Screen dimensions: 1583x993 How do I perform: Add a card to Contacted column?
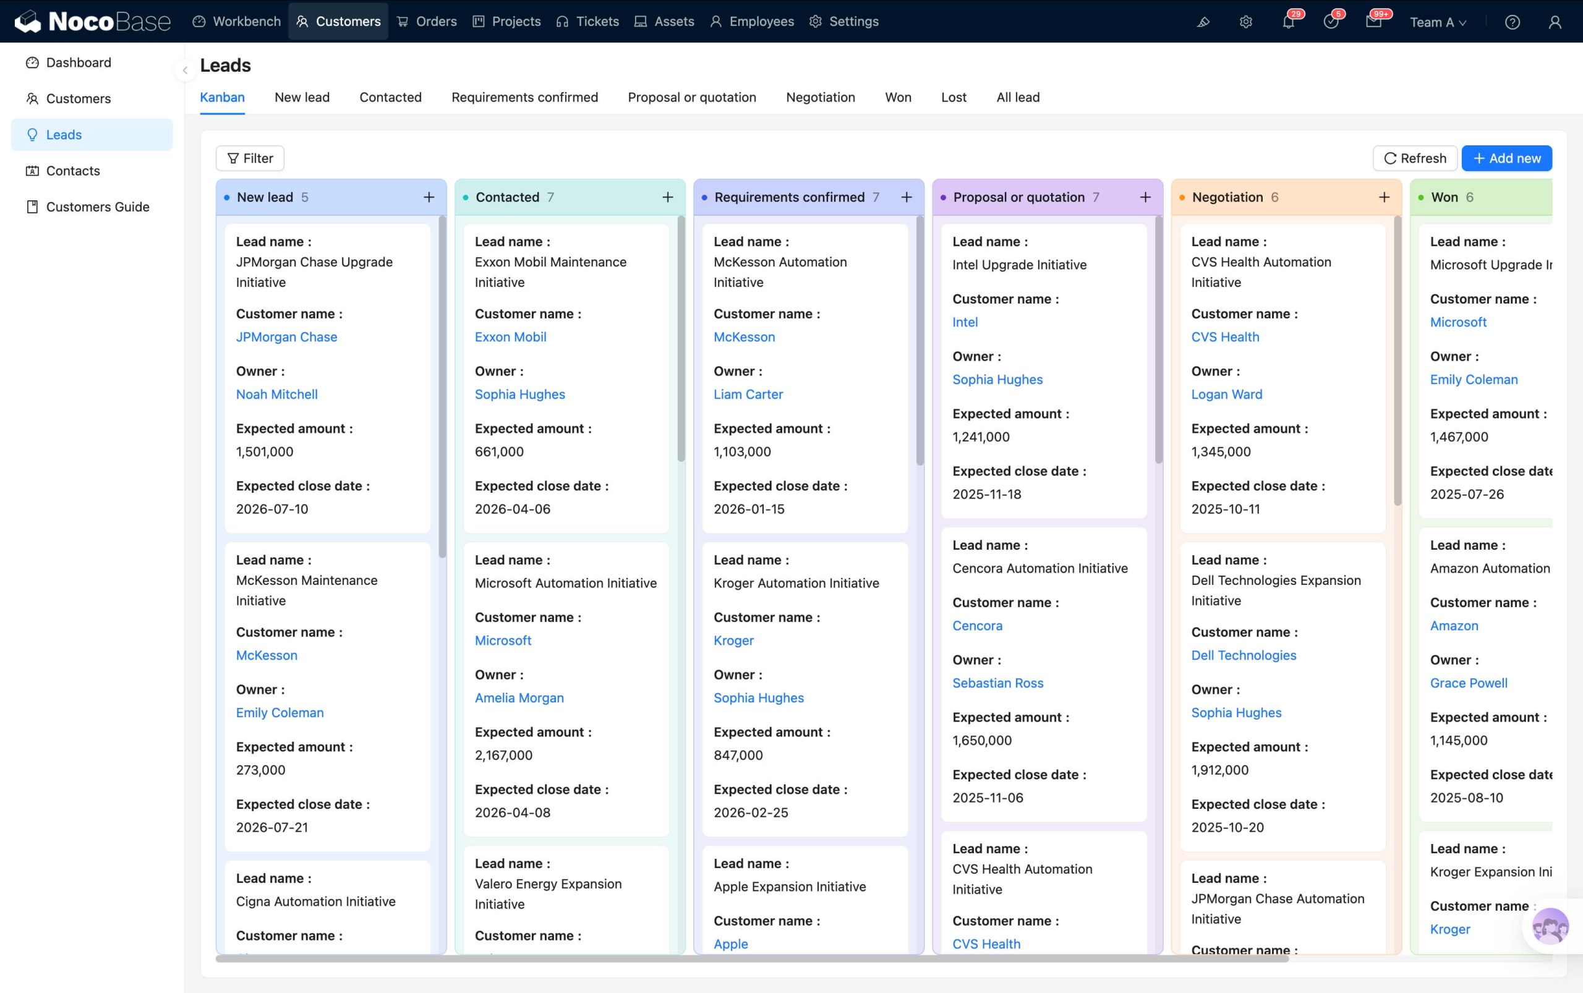(667, 197)
